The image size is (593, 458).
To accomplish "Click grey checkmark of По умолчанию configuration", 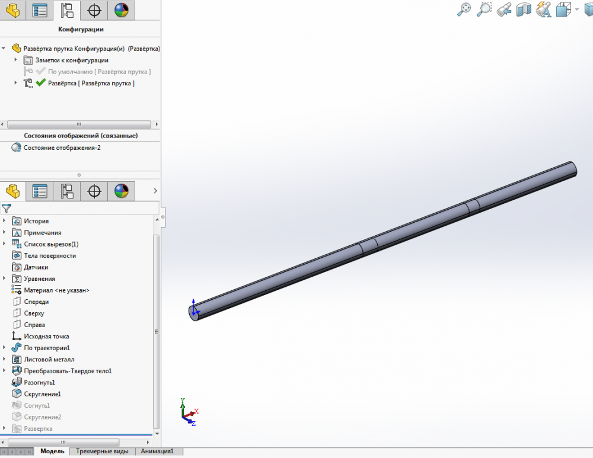I will tap(41, 72).
